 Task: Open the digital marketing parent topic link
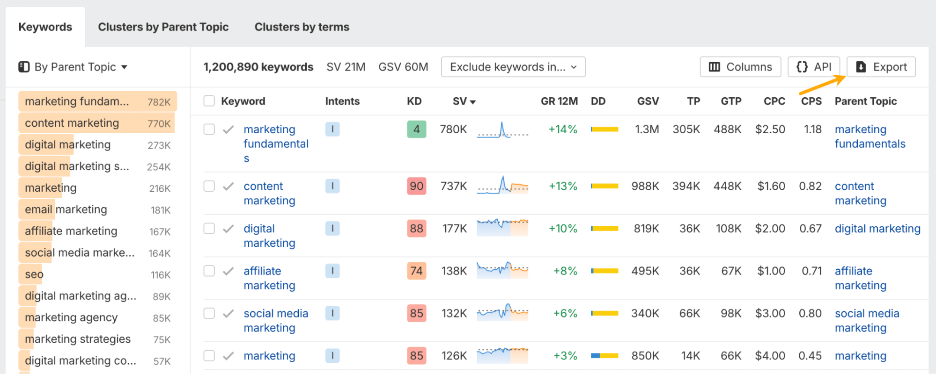(x=877, y=229)
